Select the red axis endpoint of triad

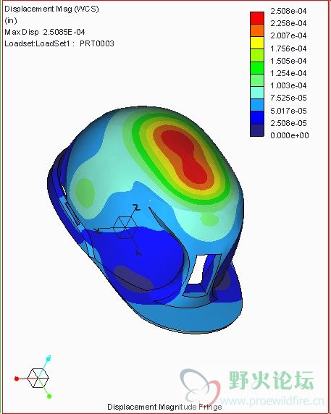17,379
